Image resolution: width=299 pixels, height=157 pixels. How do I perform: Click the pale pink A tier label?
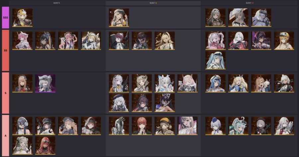(x=6, y=135)
